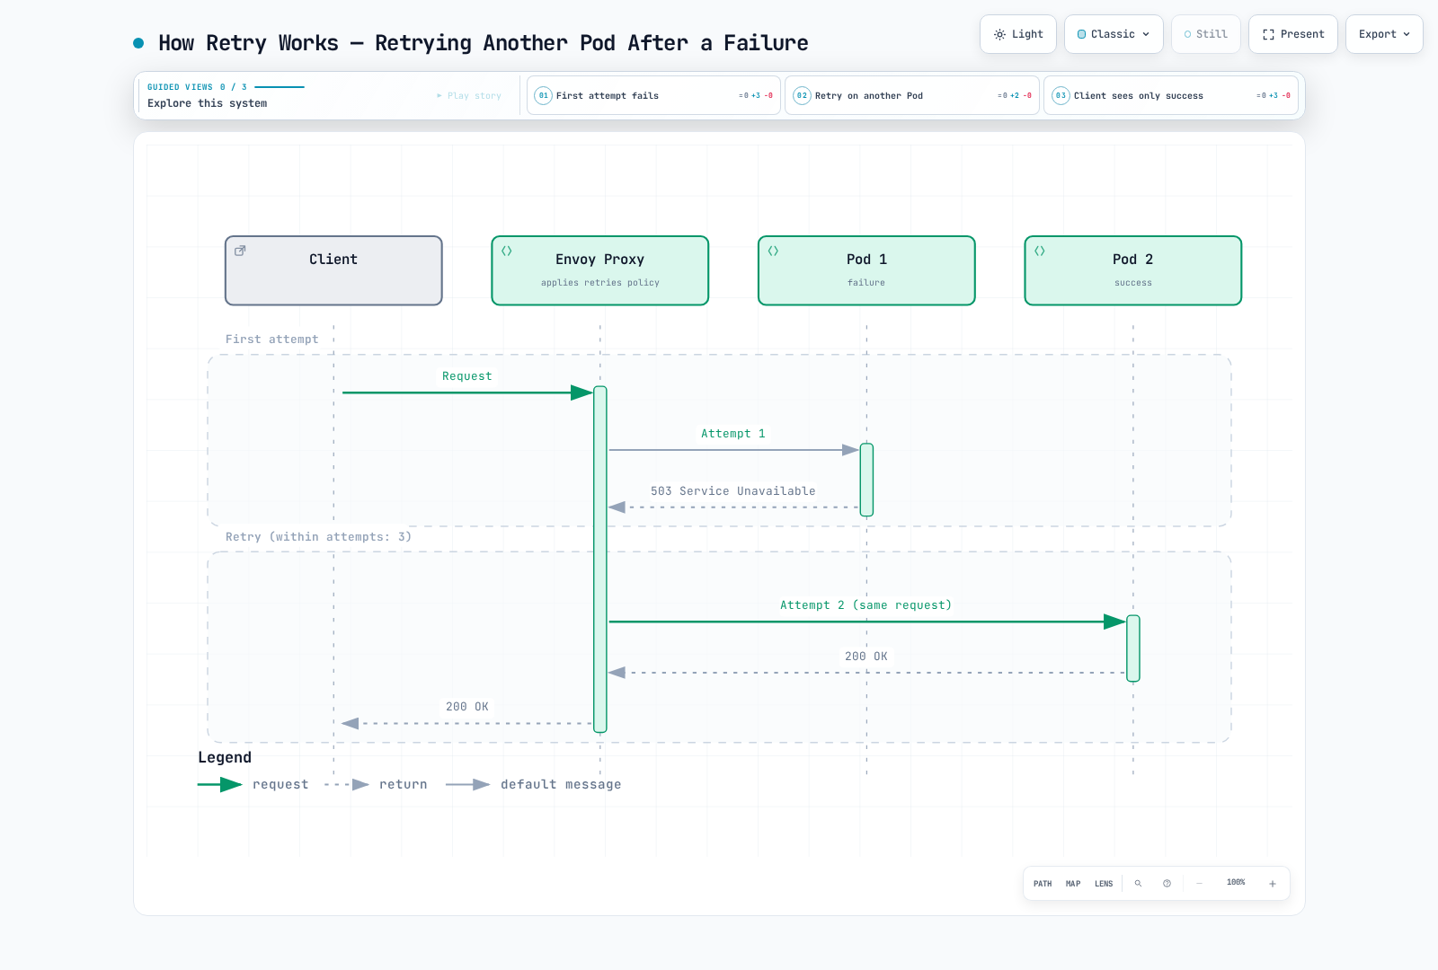Screen dimensions: 1438x970
Task: Select the Client participant box
Action: (333, 270)
